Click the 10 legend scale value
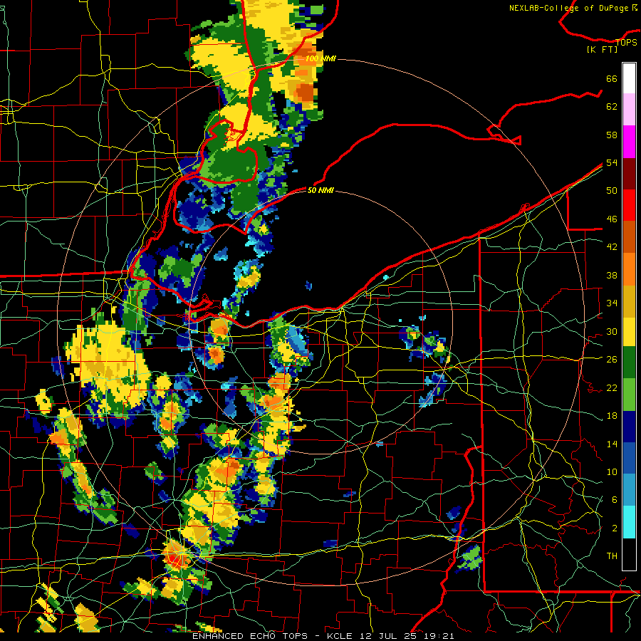This screenshot has height=641, width=641. [x=612, y=471]
